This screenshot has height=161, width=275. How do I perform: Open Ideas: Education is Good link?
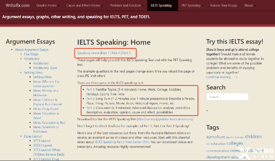46,115
